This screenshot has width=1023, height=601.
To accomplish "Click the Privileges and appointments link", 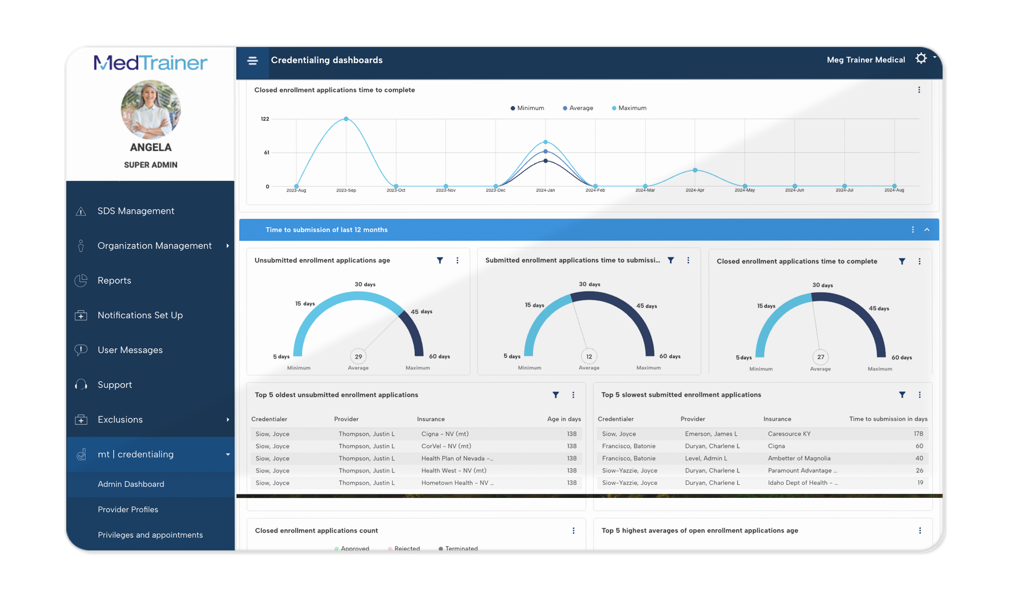I will click(x=150, y=535).
